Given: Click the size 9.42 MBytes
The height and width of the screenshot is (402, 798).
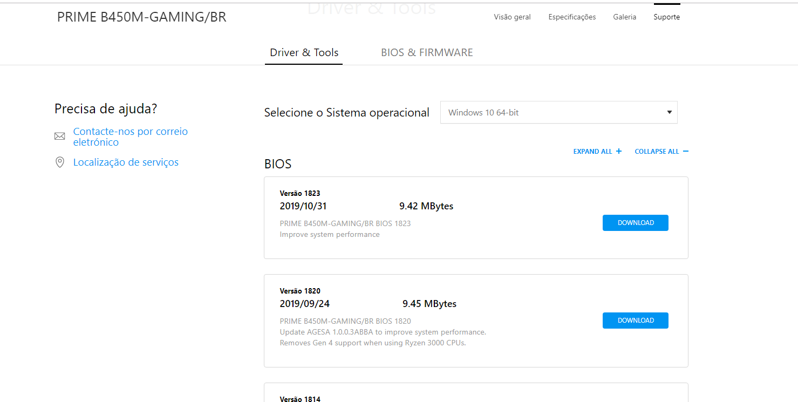Looking at the screenshot, I should coord(426,206).
